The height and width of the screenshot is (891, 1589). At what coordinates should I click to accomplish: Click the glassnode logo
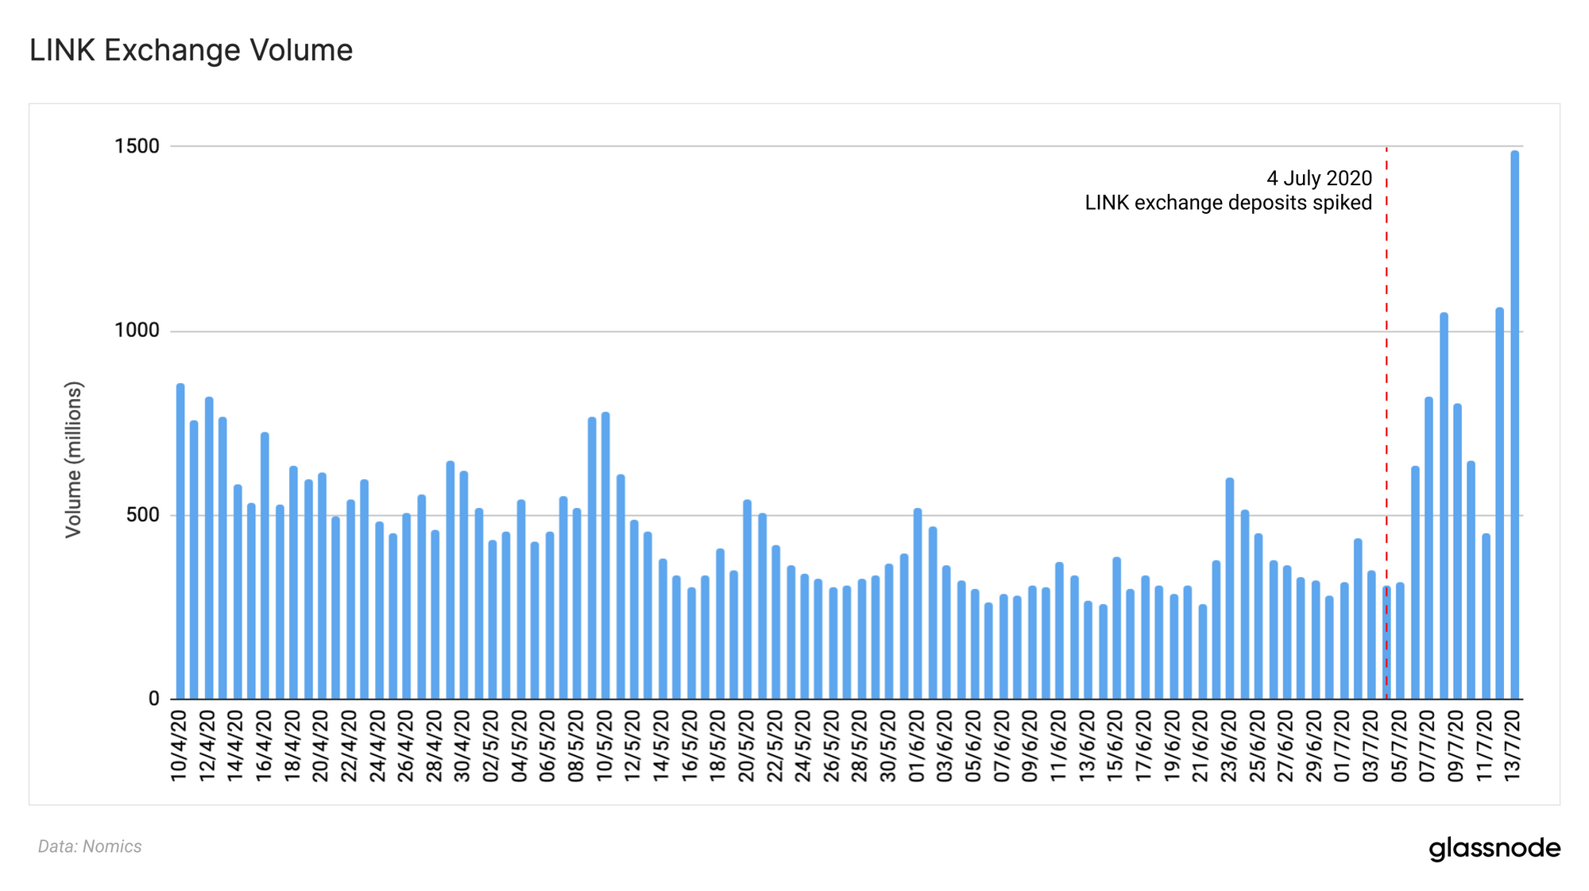point(1494,848)
